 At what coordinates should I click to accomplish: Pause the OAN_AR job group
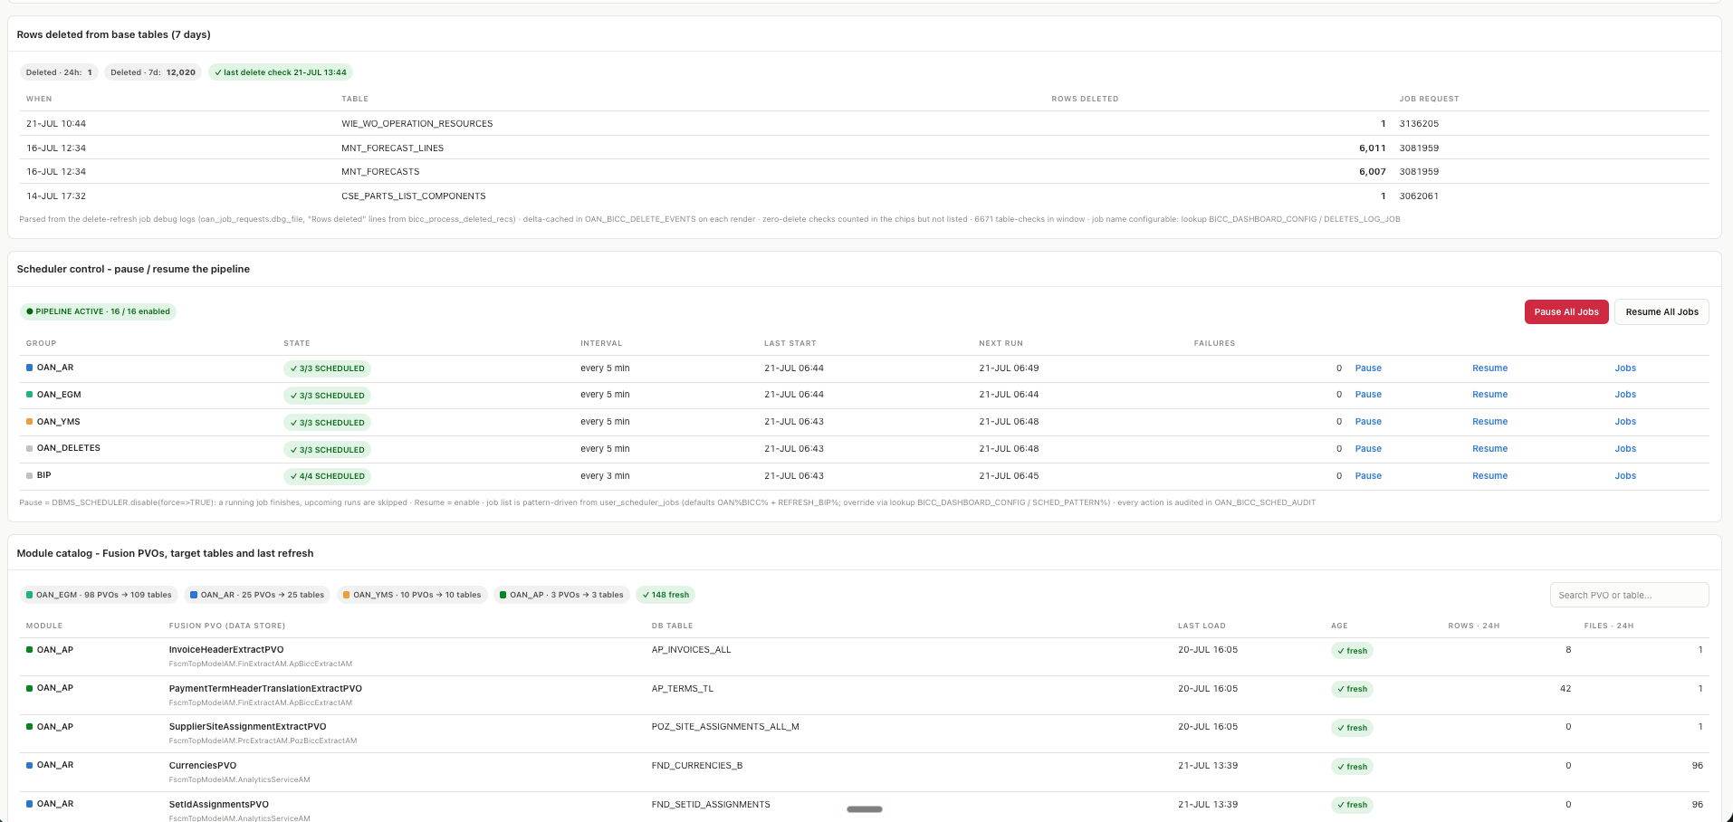click(x=1368, y=368)
